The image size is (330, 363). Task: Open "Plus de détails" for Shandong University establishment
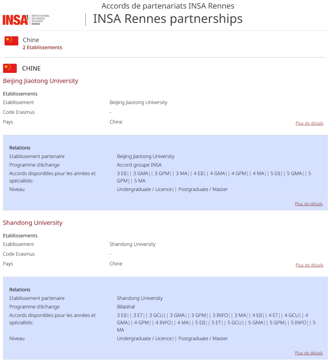pos(309,265)
